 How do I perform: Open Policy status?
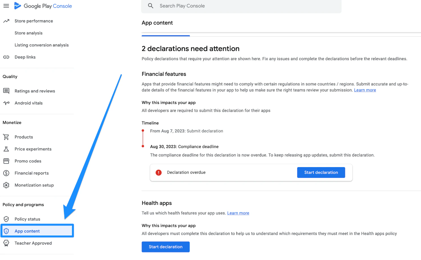[27, 219]
